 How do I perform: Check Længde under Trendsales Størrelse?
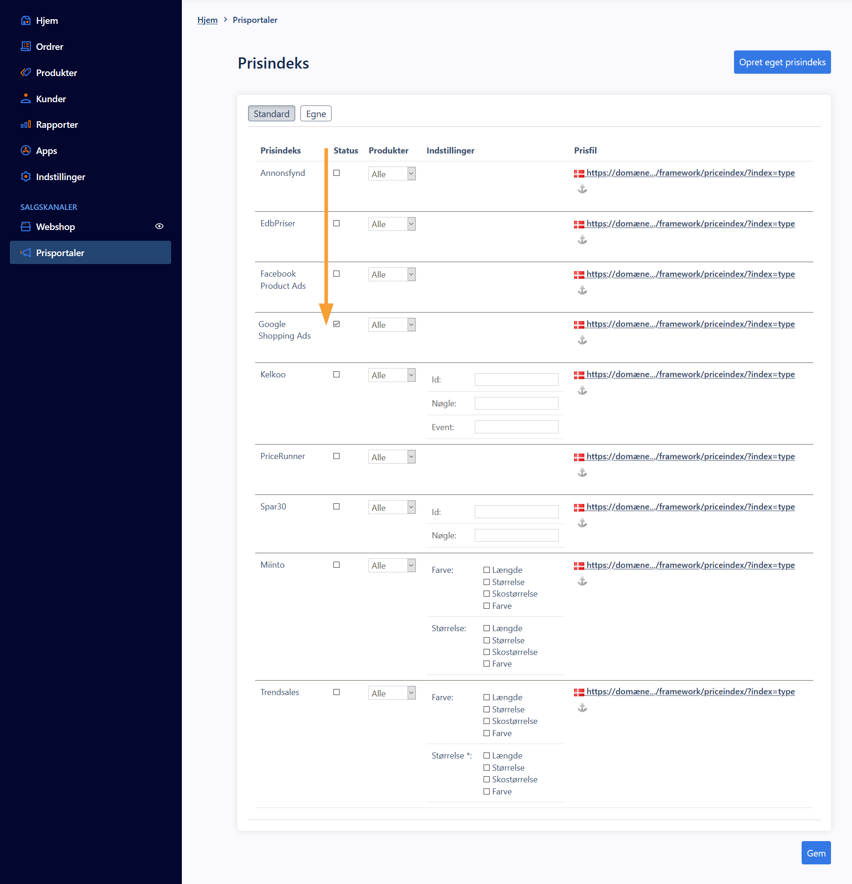(487, 756)
